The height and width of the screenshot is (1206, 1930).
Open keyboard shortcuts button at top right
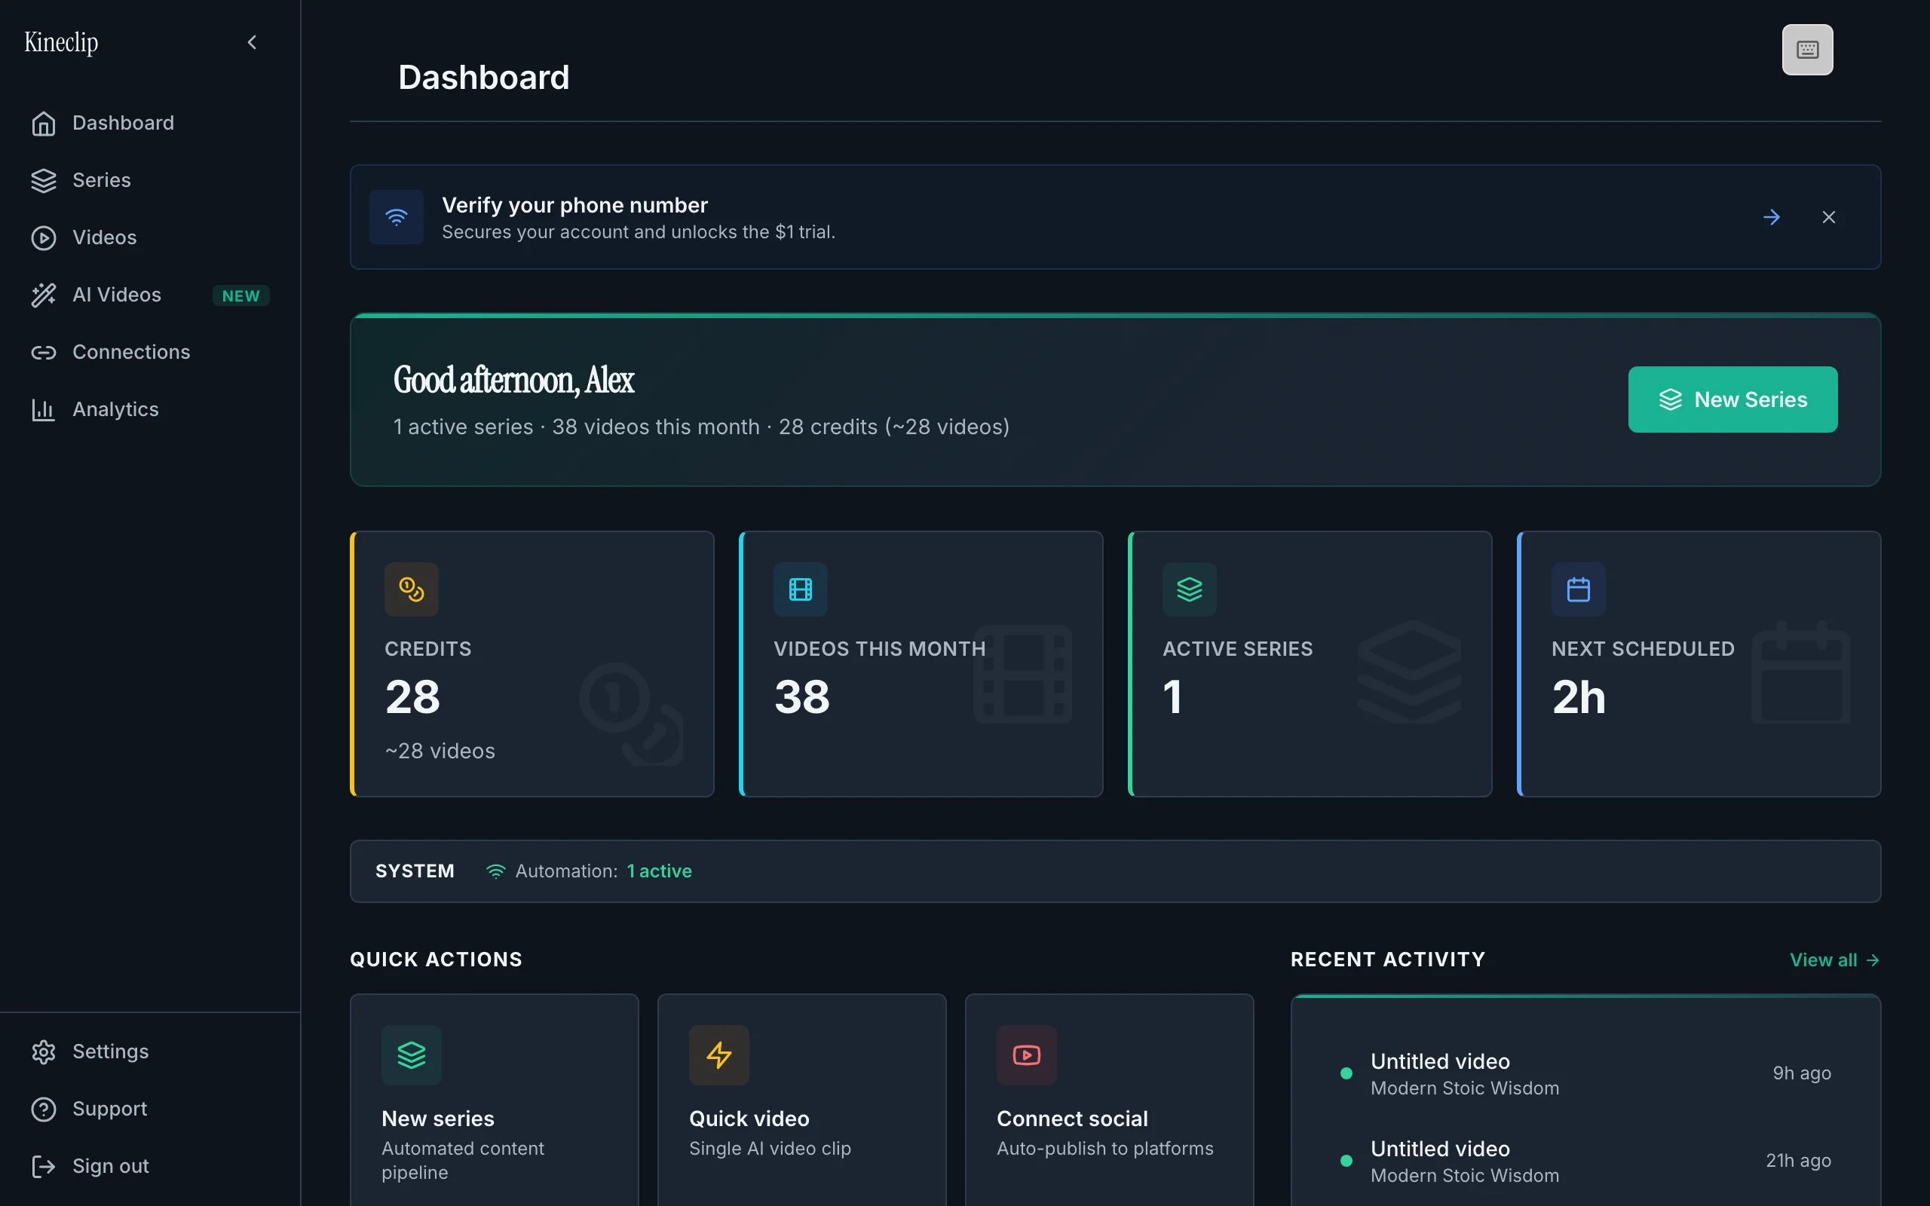[1807, 50]
